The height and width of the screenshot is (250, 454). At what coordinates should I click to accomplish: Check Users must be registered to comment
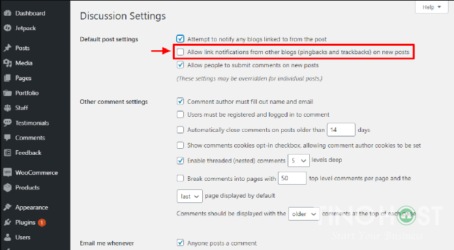(x=181, y=115)
